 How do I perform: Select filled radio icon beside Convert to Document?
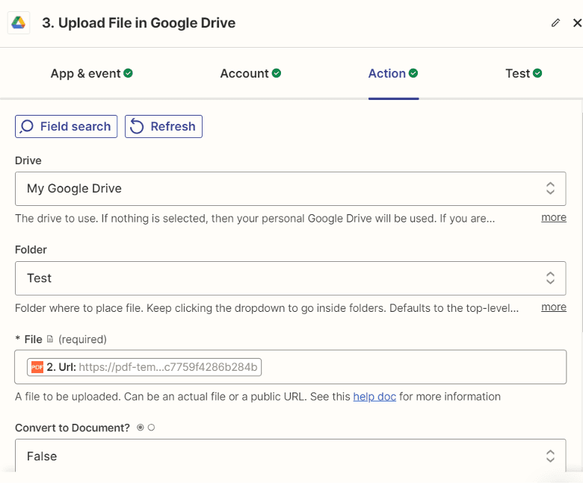[x=141, y=428]
